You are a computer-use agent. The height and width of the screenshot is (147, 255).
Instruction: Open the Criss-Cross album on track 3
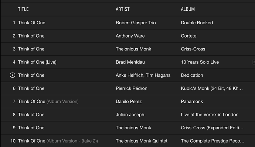(193, 49)
